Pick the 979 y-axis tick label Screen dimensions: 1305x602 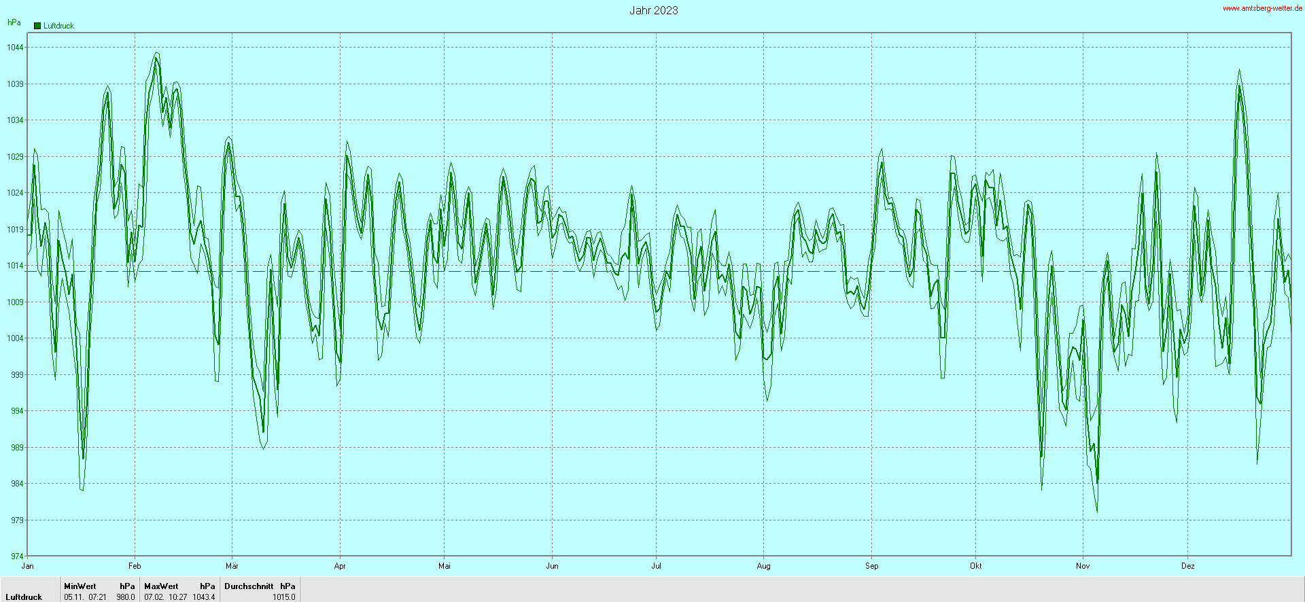click(17, 520)
